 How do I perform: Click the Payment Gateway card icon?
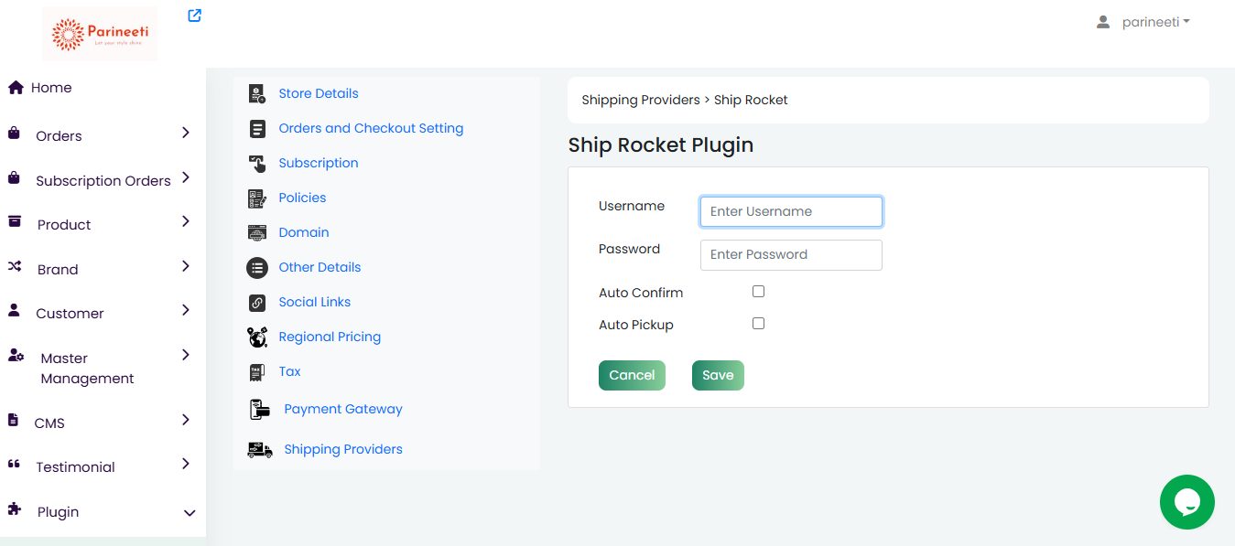point(260,409)
